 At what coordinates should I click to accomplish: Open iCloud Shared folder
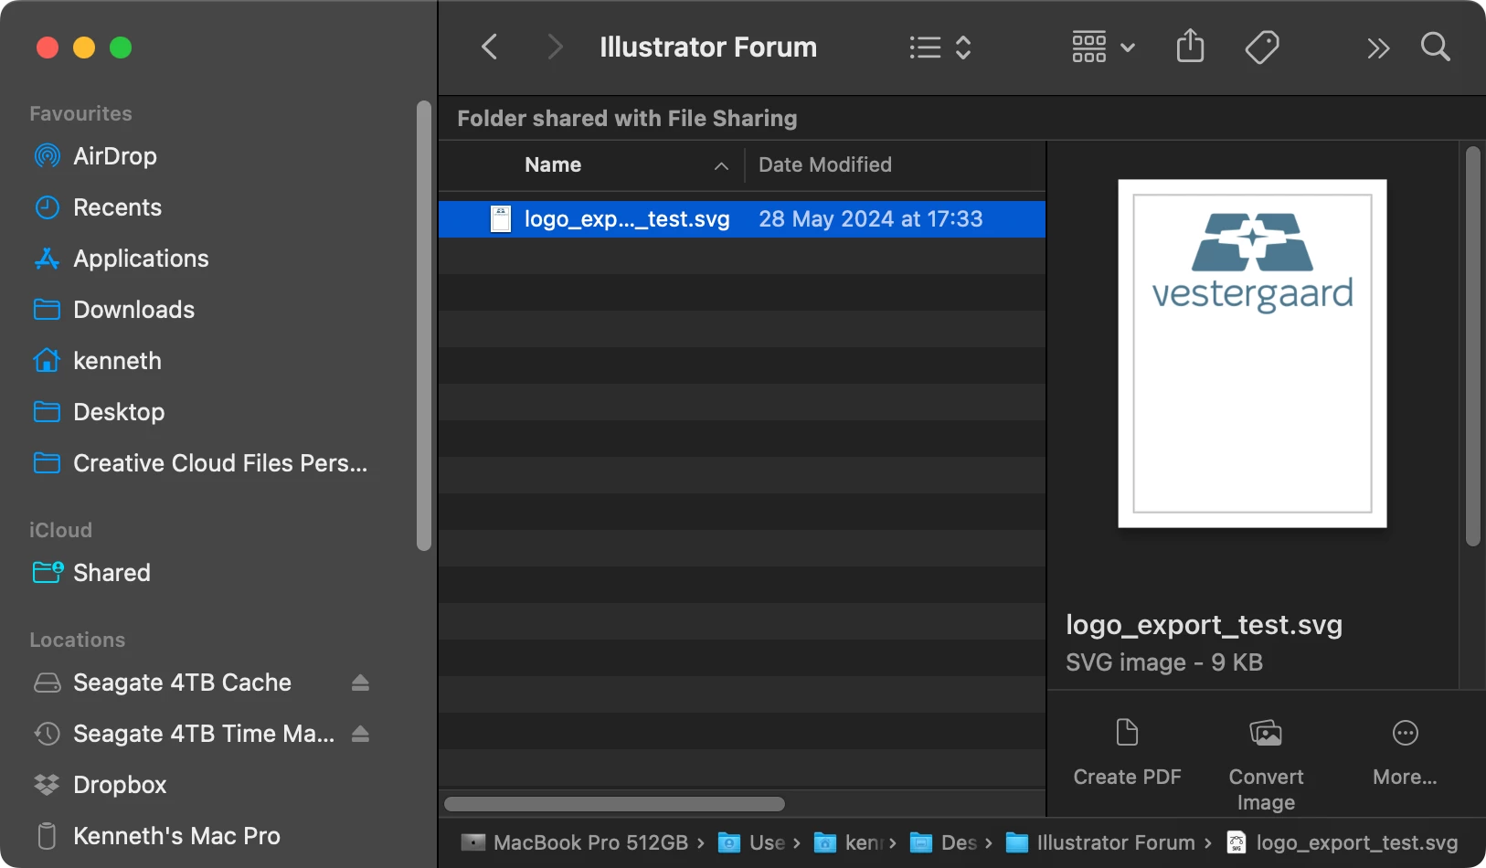92,573
